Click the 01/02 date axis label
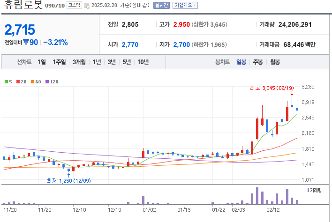 149,210
